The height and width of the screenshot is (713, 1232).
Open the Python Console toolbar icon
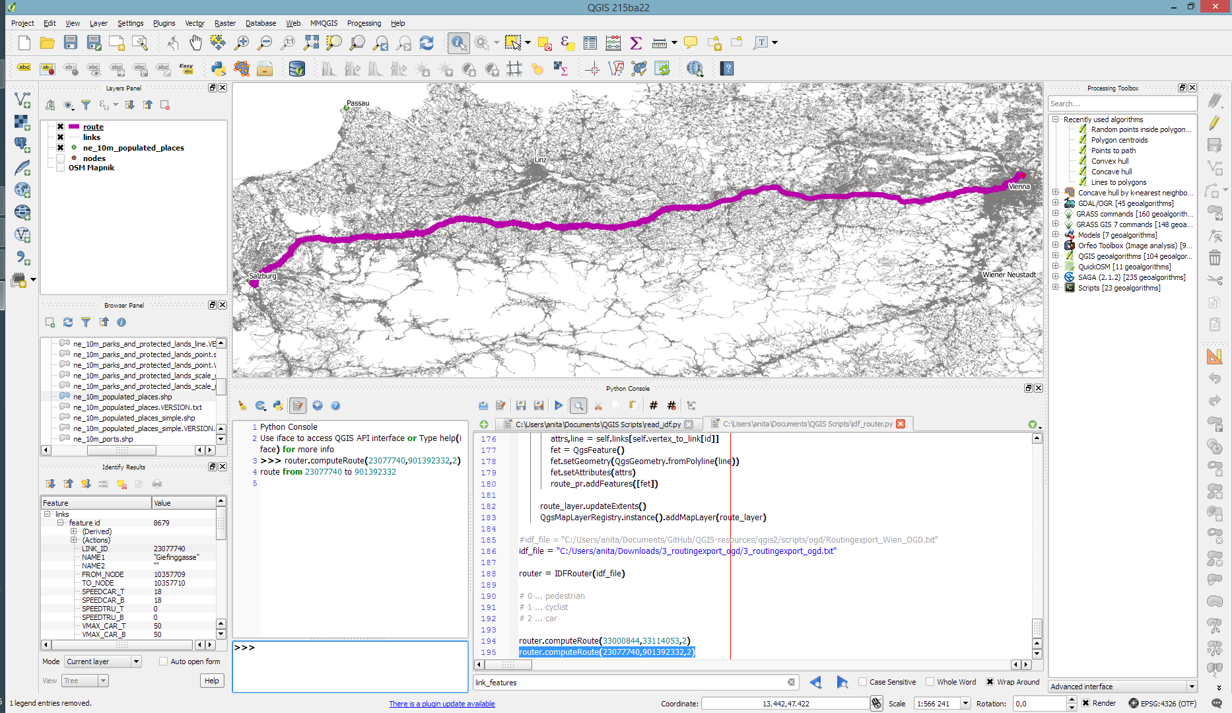pyautogui.click(x=218, y=69)
